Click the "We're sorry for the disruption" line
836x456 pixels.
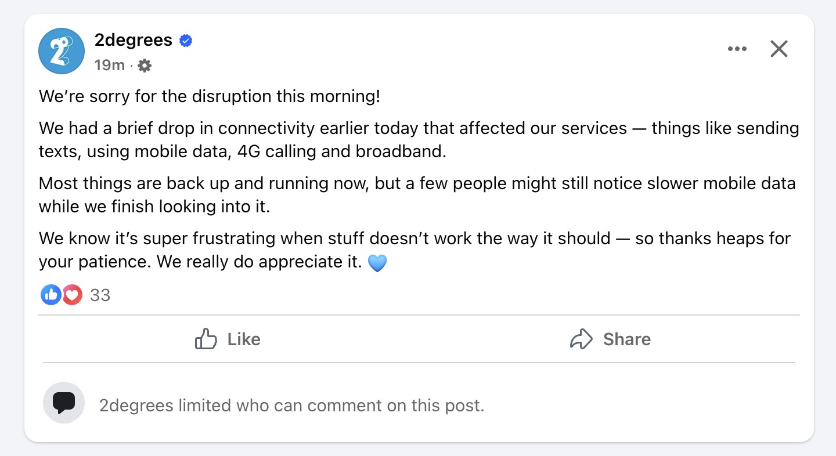[210, 96]
